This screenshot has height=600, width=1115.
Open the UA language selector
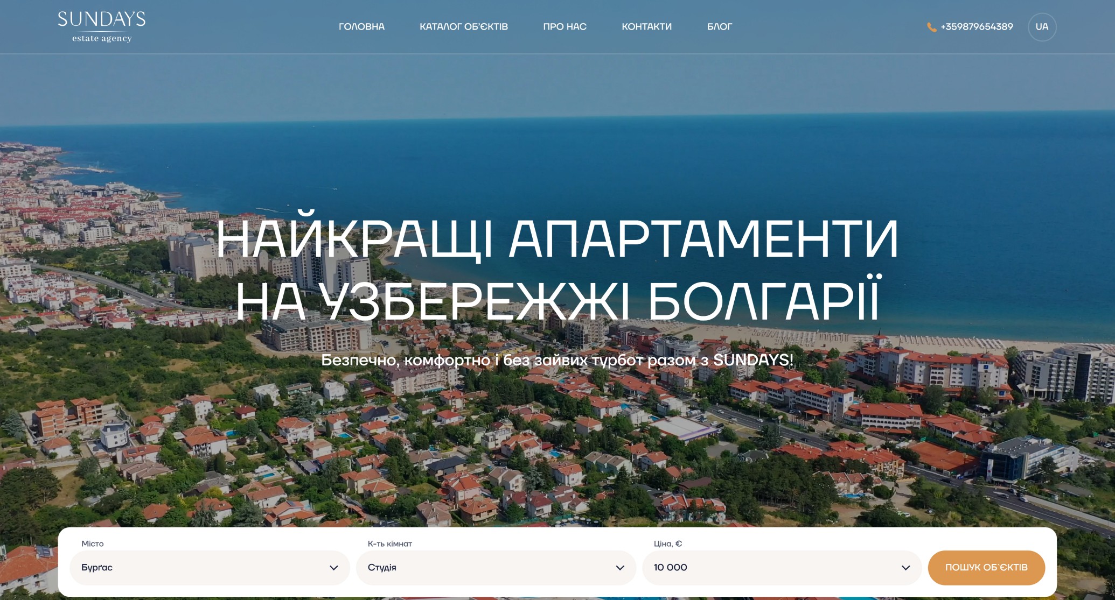tap(1042, 27)
